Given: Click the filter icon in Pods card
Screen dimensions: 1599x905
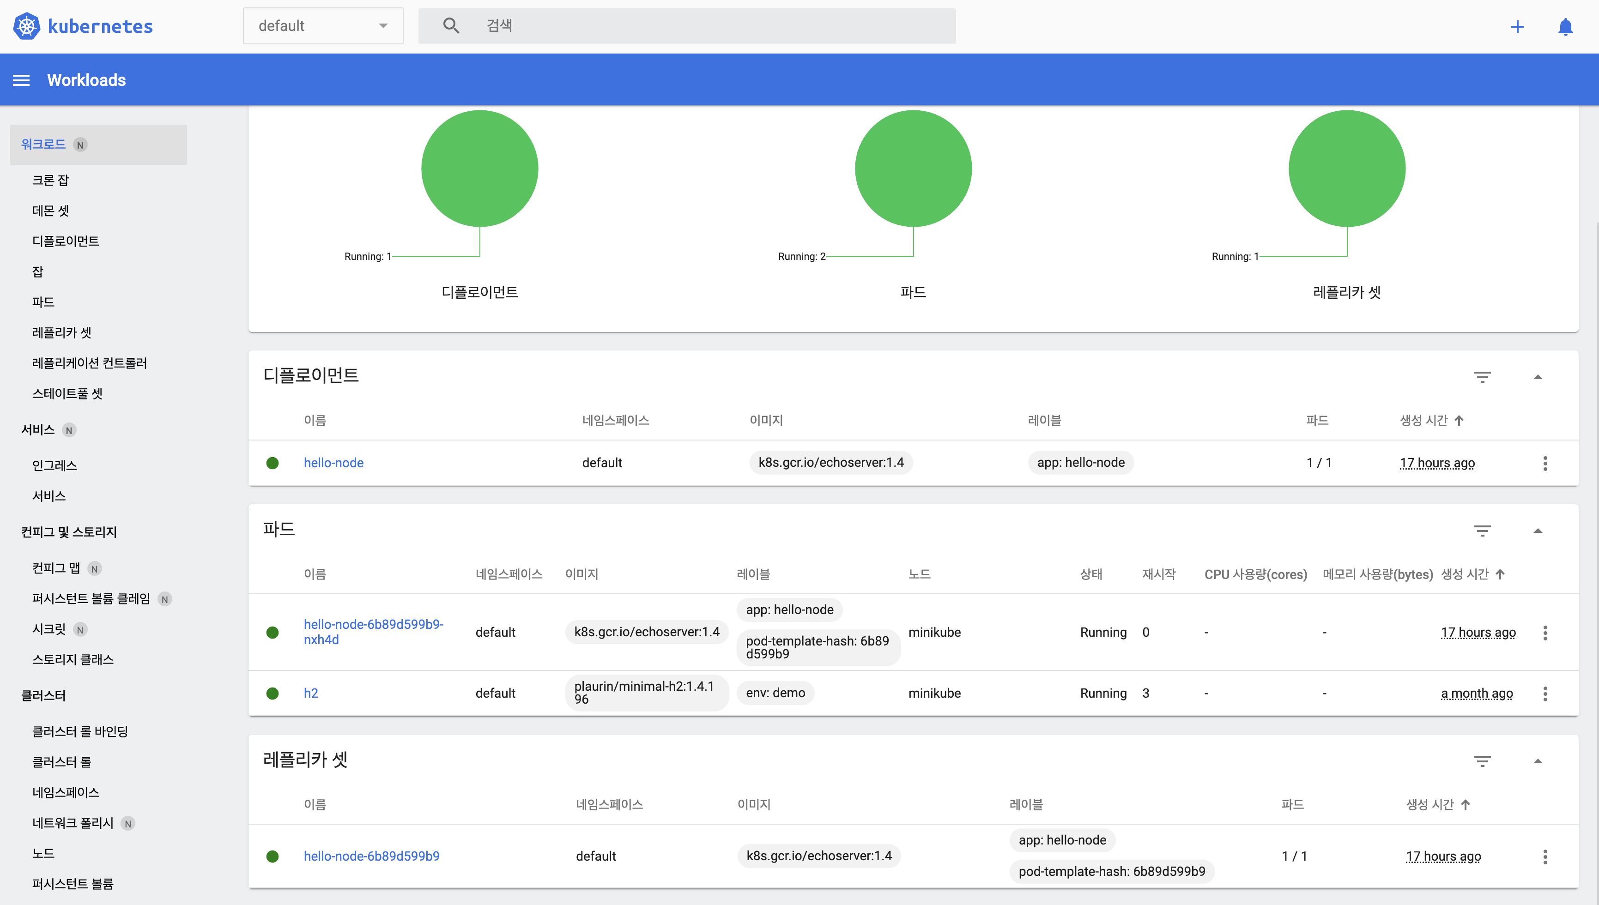Looking at the screenshot, I should (1482, 530).
